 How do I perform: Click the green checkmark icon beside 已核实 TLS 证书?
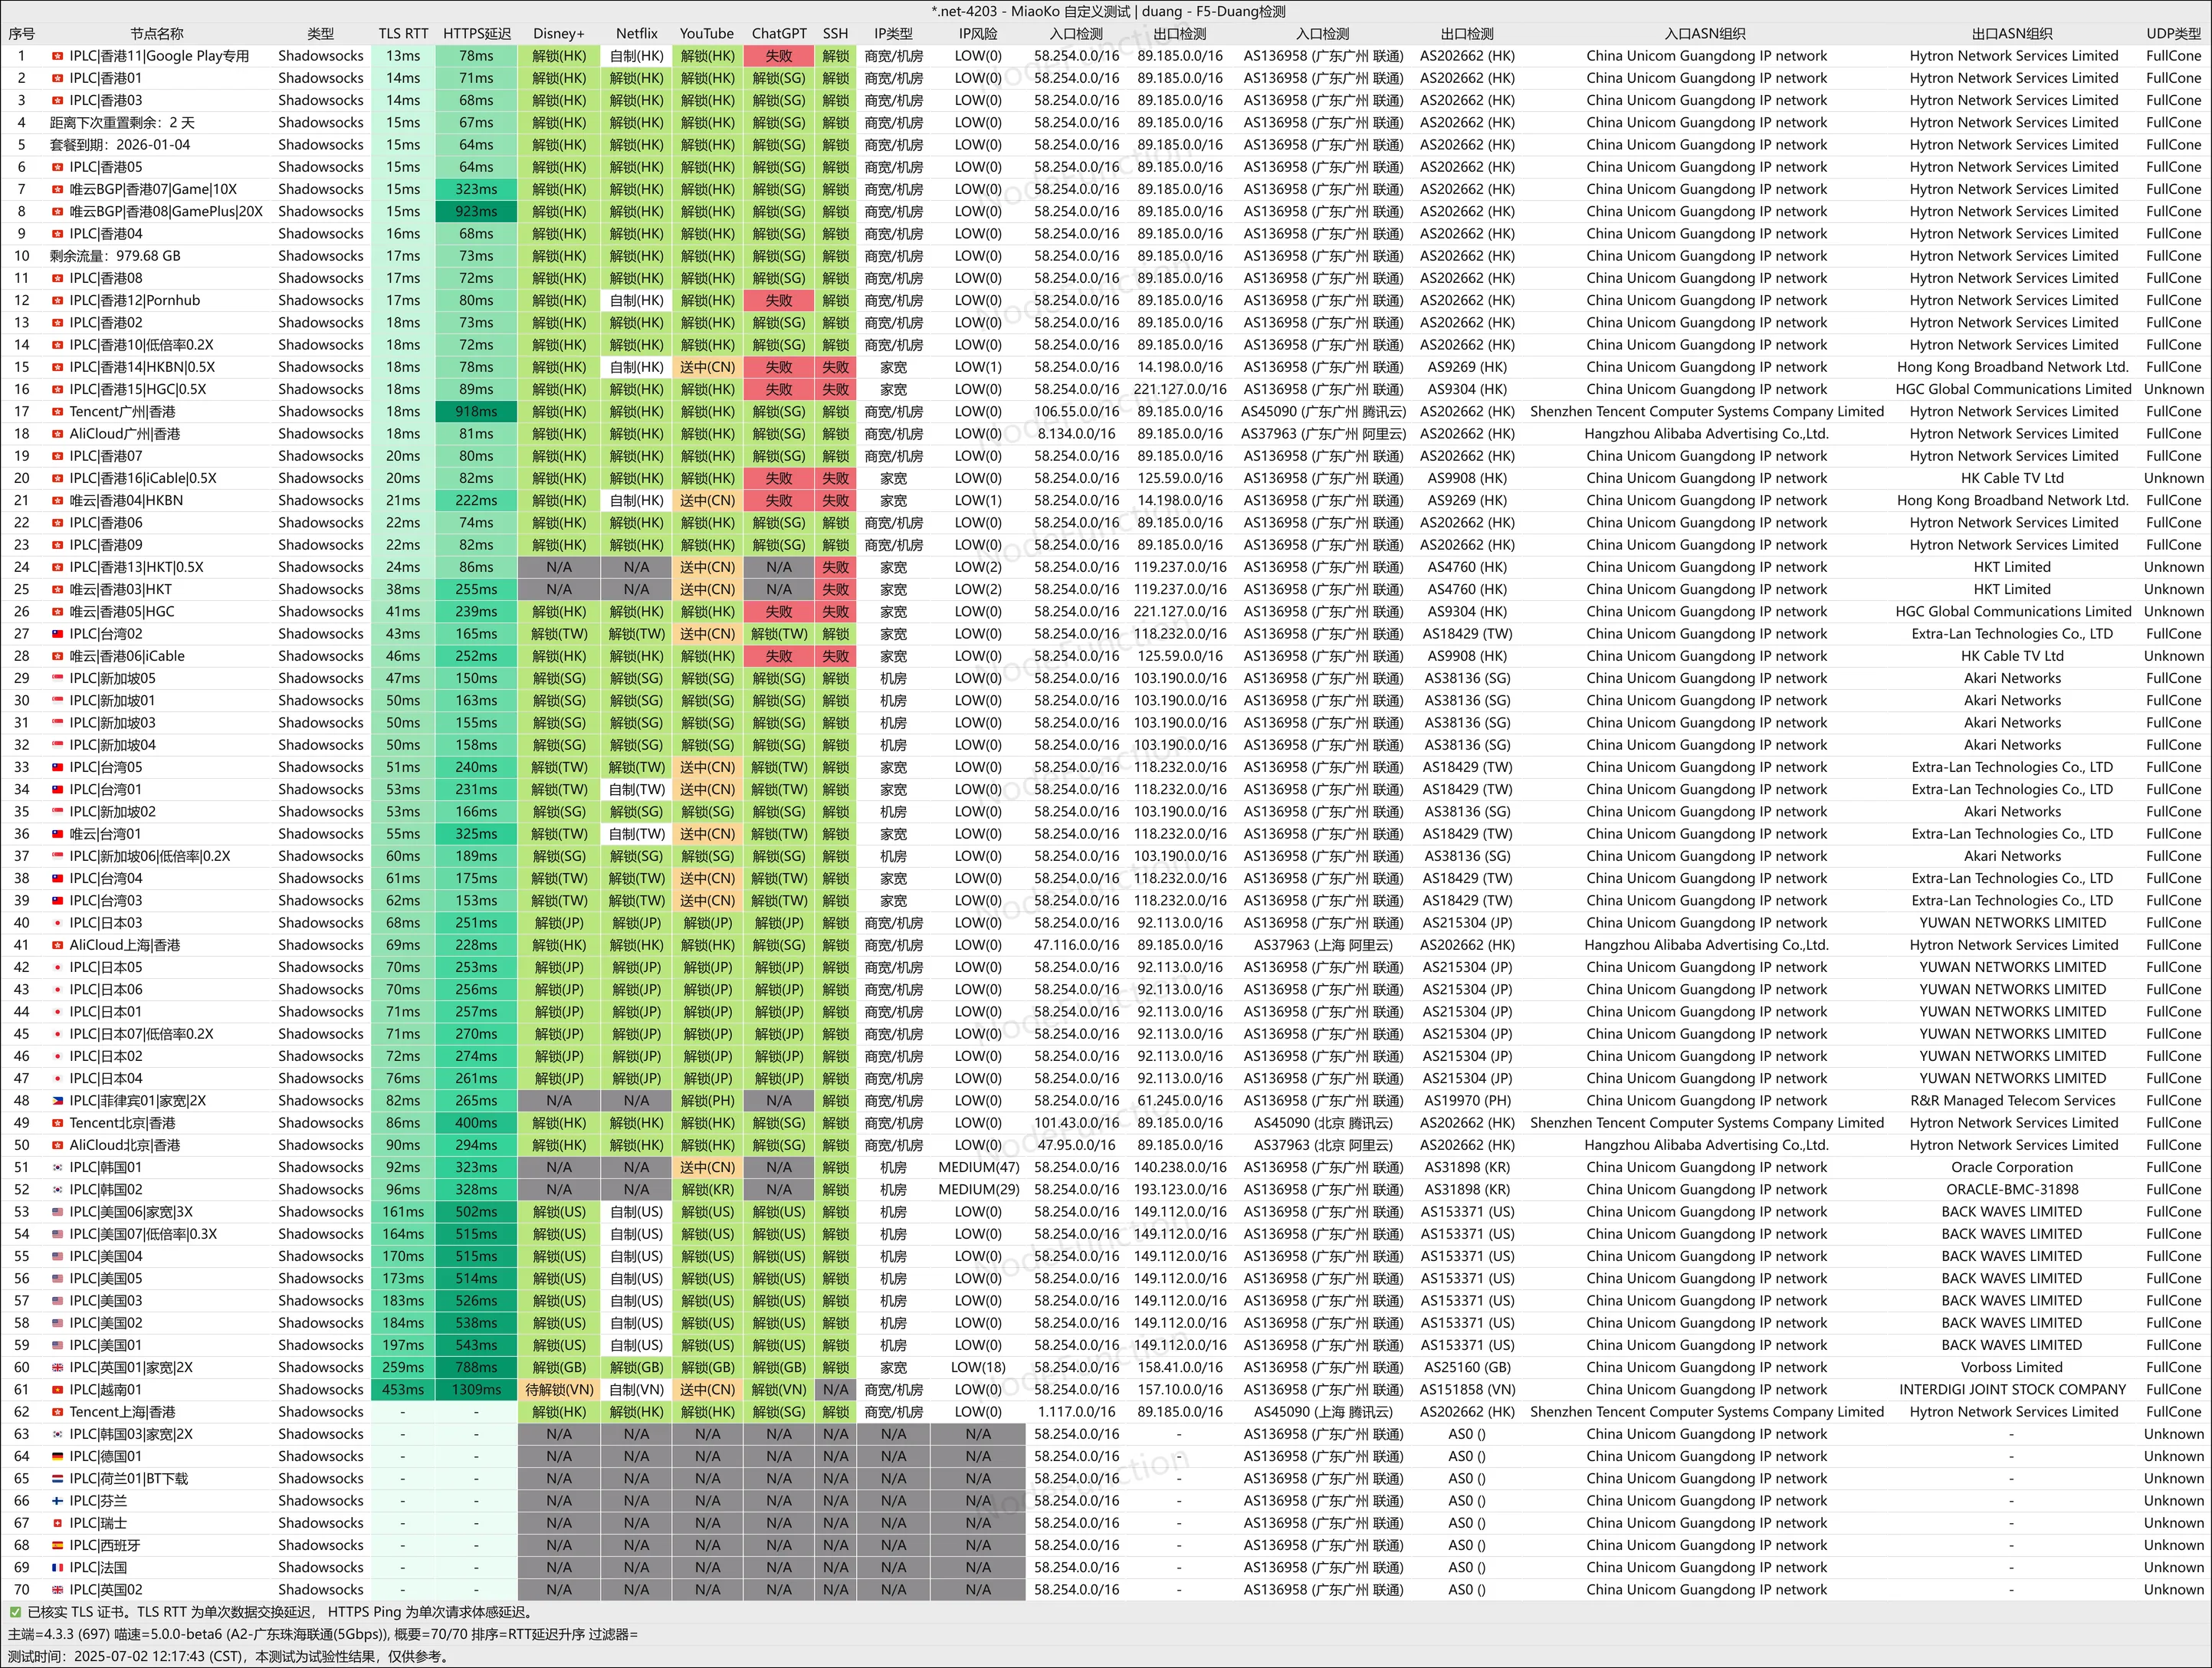point(15,1612)
